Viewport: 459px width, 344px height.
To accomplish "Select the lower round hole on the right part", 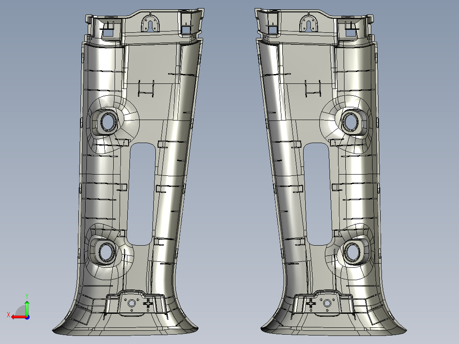I will [x=352, y=252].
